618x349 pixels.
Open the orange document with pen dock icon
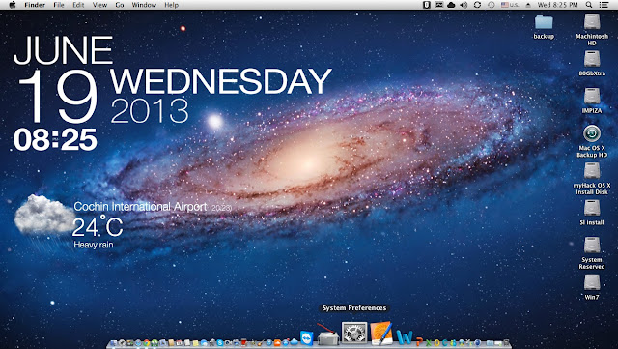point(380,334)
